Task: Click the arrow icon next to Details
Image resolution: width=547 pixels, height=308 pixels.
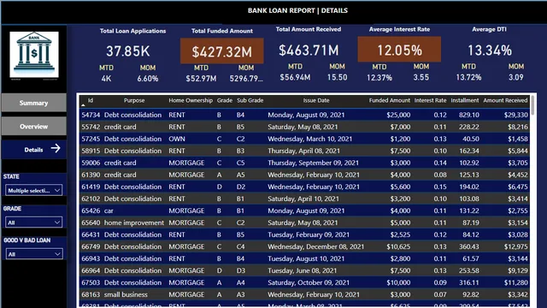Action: [x=56, y=148]
